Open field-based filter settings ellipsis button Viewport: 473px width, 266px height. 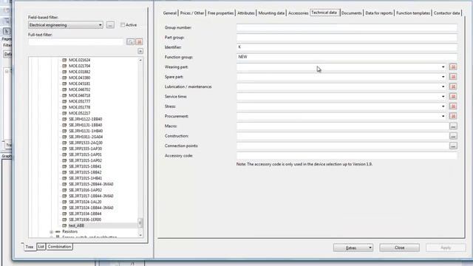pyautogui.click(x=110, y=25)
